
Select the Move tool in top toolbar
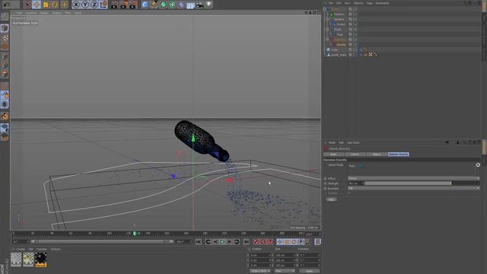(x=37, y=5)
